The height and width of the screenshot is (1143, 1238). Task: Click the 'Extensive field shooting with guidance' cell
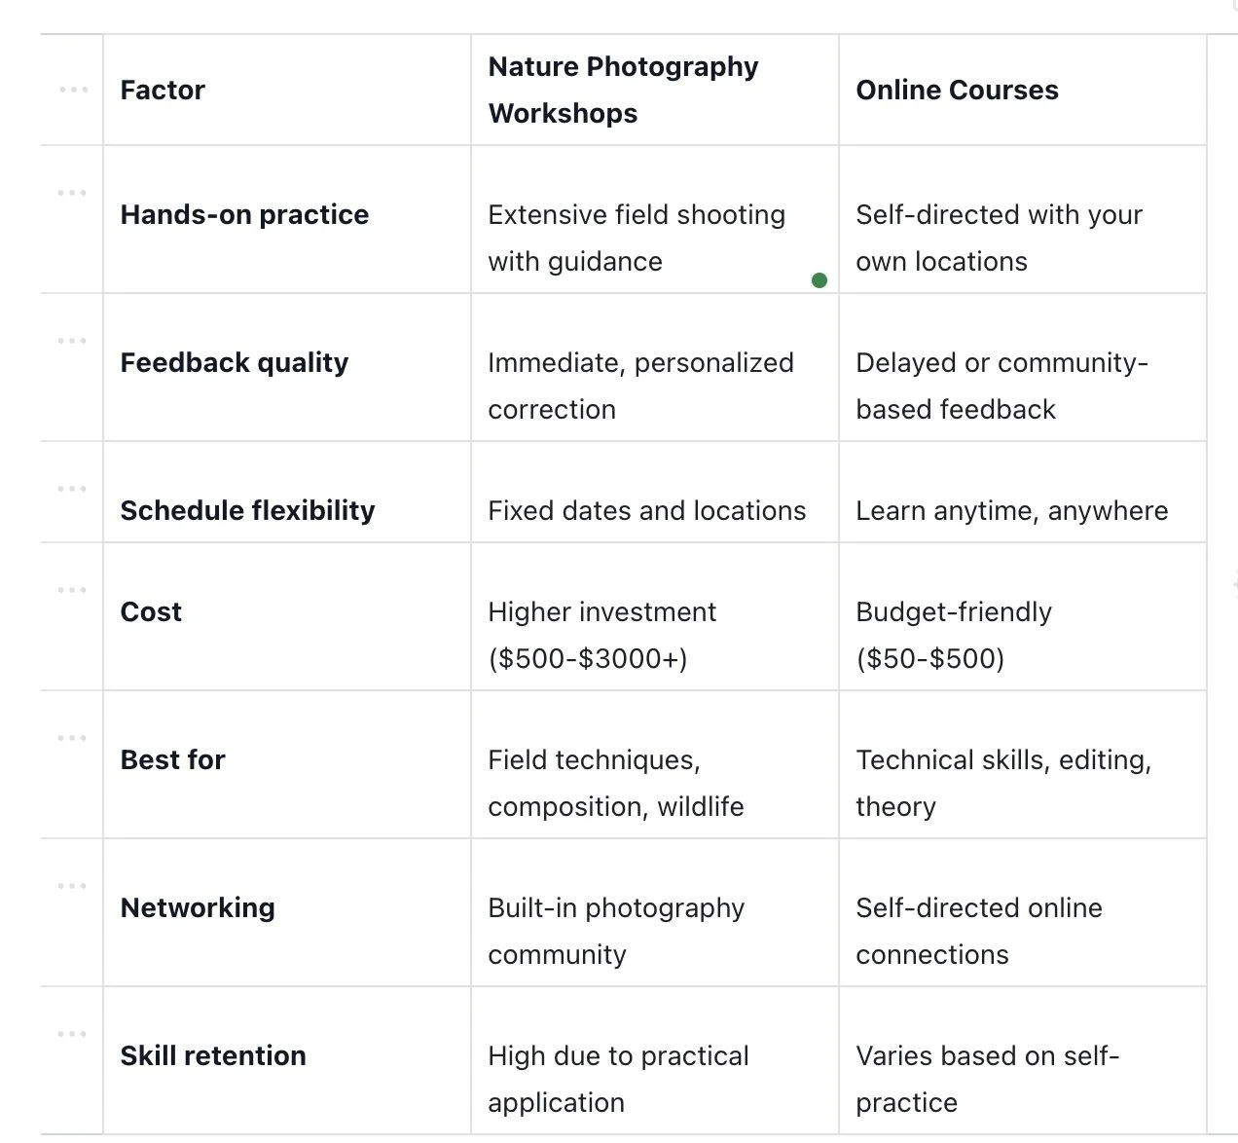pos(636,238)
